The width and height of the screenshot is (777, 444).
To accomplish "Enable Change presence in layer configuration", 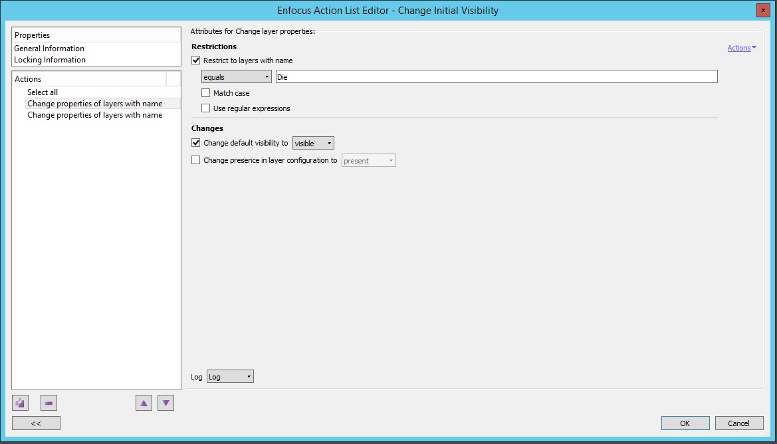I will click(x=195, y=160).
